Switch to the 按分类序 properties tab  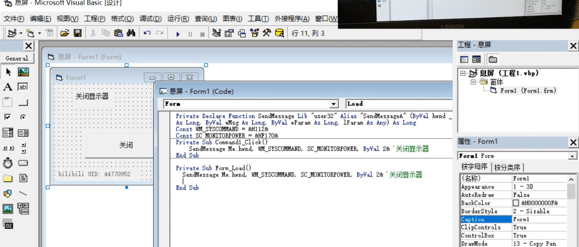[508, 168]
